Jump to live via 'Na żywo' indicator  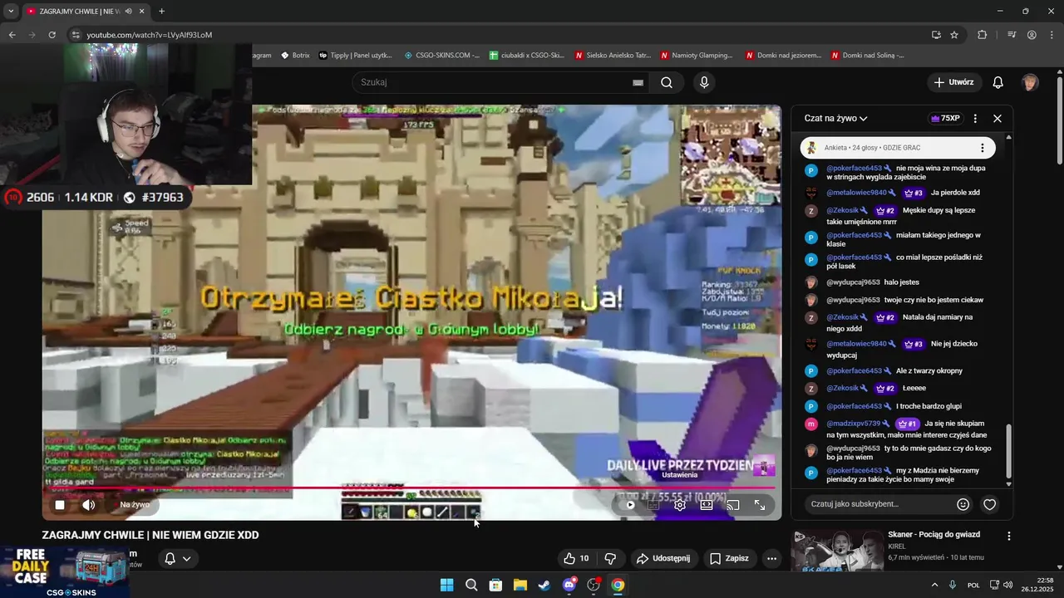(x=135, y=505)
